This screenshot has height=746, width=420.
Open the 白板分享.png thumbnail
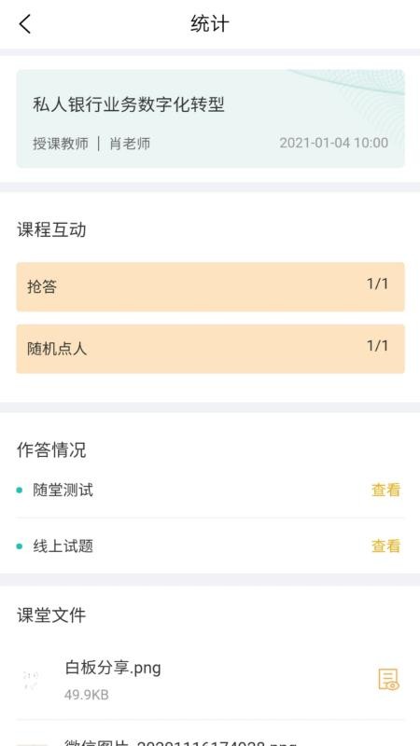32,681
